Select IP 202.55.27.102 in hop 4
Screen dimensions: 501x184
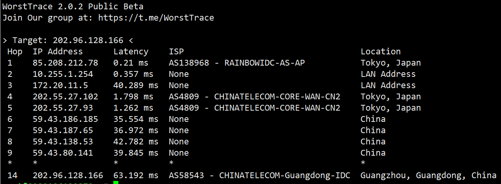point(65,97)
